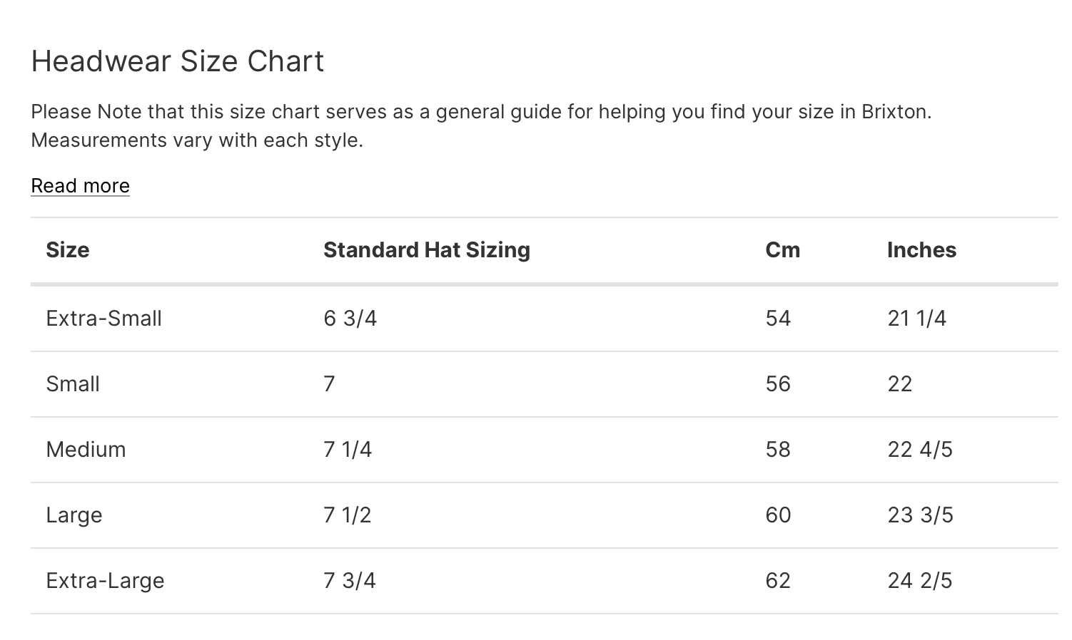Select the Extra-Small row label
Screen dimensions: 1072x640
[103, 319]
